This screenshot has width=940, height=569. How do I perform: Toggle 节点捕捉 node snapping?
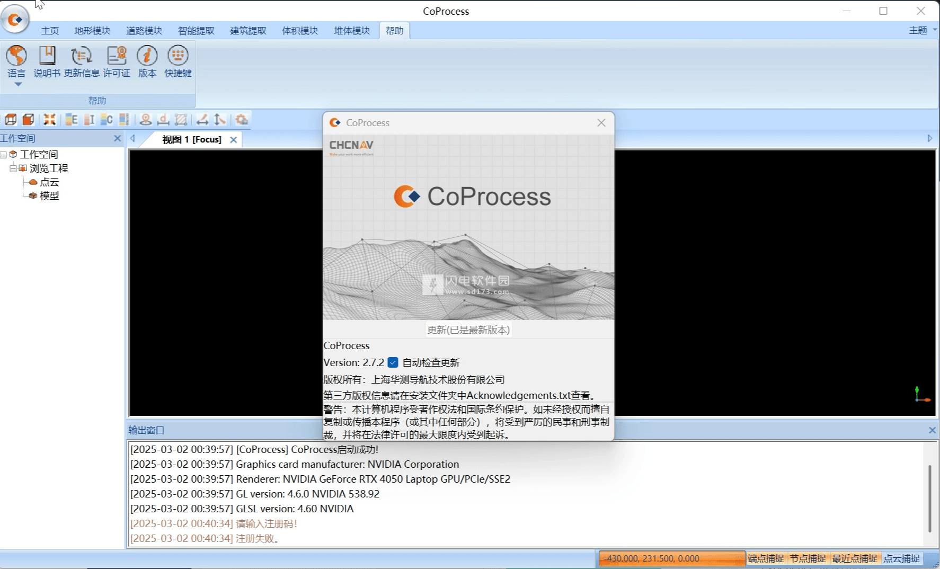pyautogui.click(x=808, y=558)
